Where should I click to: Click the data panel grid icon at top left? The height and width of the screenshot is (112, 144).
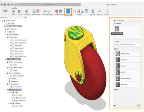point(2,5)
